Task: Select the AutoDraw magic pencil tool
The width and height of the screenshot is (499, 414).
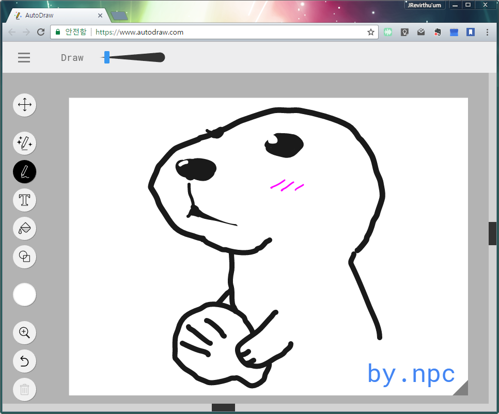Action: tap(24, 143)
